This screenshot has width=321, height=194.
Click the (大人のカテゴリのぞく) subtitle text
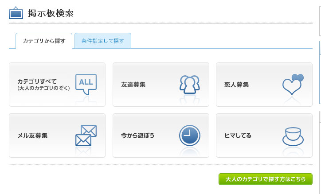coord(43,88)
